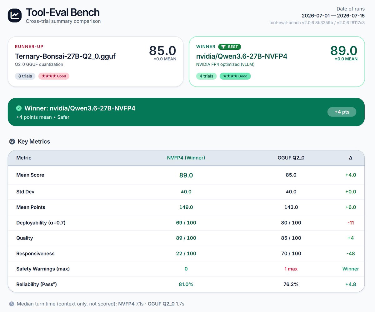The height and width of the screenshot is (312, 375).
Task: Click the runner-up score 85.0
Action: pyautogui.click(x=162, y=51)
